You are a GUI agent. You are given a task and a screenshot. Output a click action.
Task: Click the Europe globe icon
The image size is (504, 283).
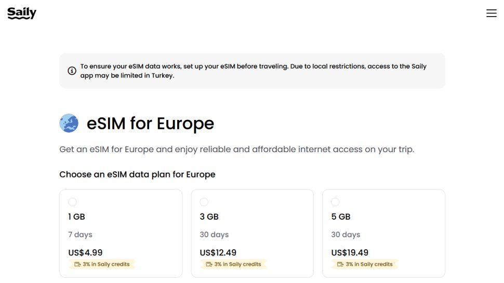(x=69, y=124)
